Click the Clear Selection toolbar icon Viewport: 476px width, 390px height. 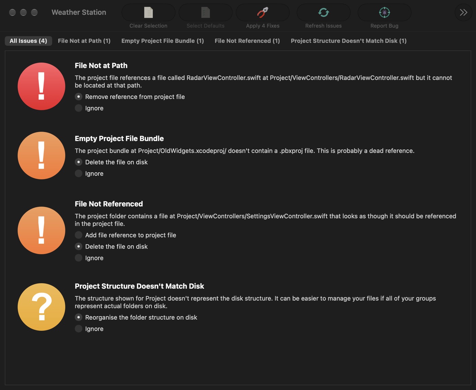coord(148,13)
